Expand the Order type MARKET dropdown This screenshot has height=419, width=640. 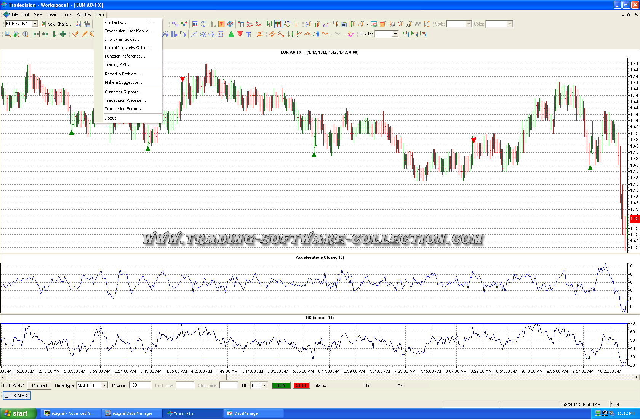[104, 385]
